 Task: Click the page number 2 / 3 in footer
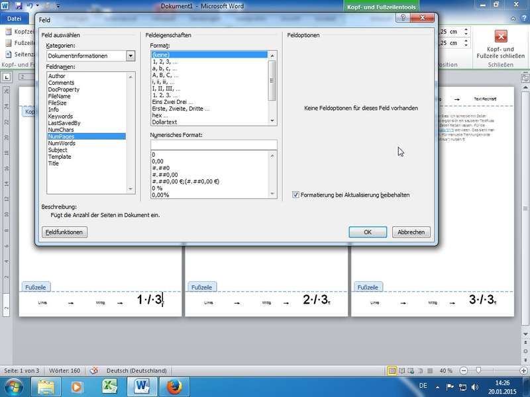[x=315, y=300]
